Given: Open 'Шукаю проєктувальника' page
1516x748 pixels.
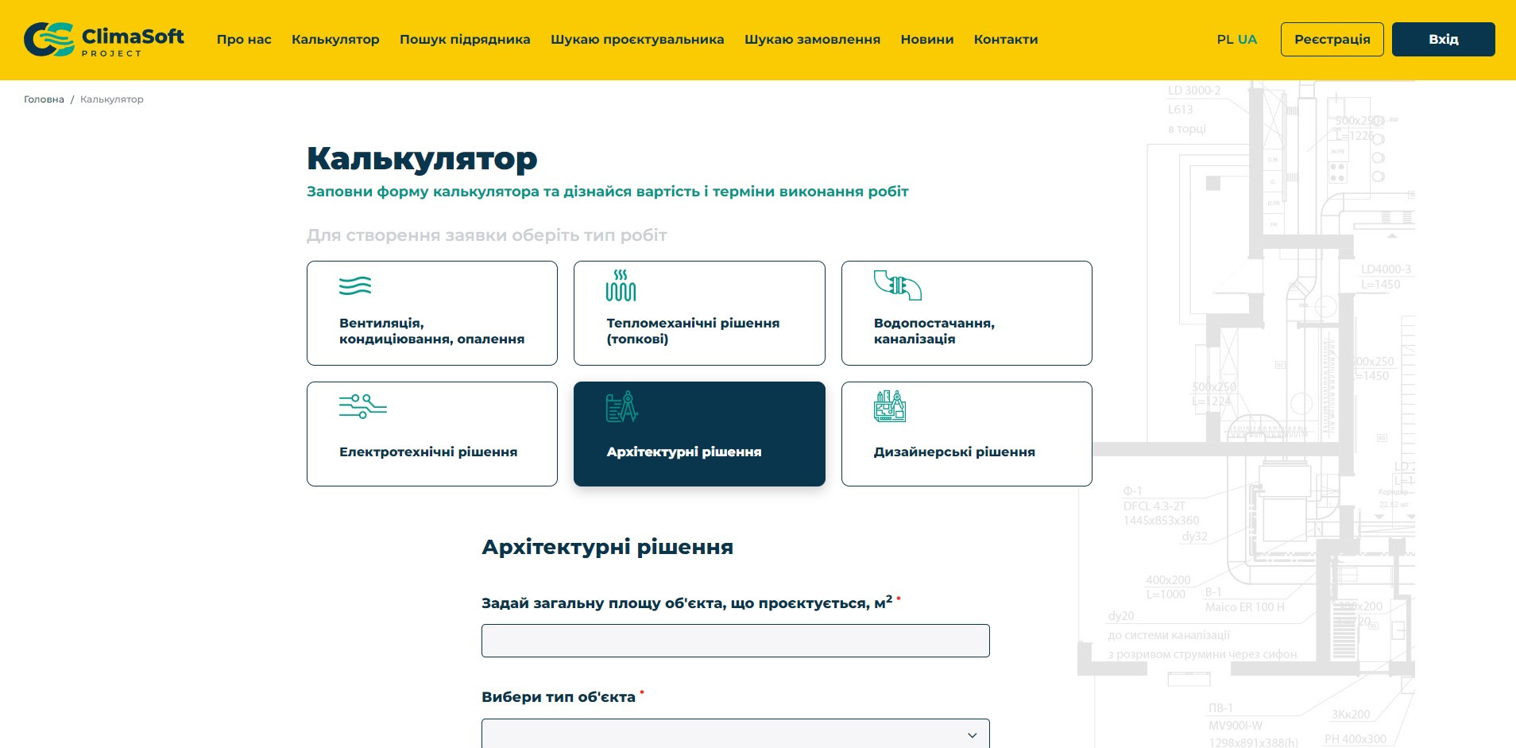Looking at the screenshot, I should tap(637, 40).
